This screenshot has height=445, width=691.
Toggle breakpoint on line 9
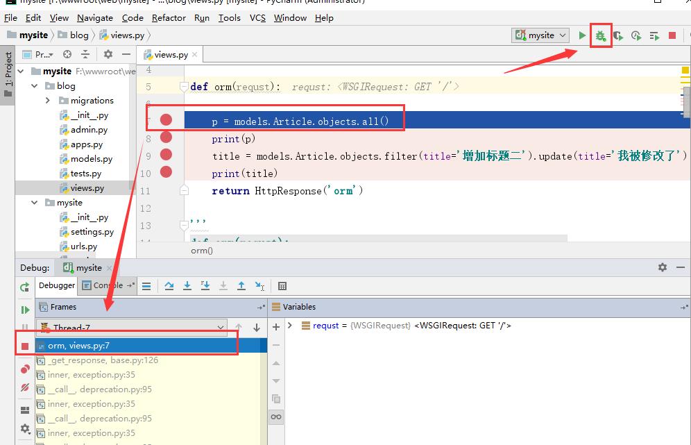click(x=166, y=154)
